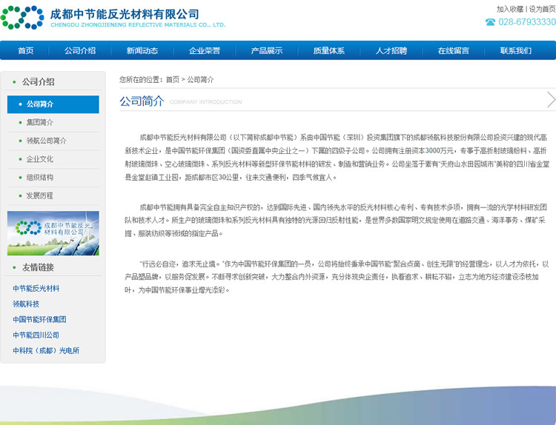Open the 人才招聘 navigation item
The image size is (556, 425).
click(391, 51)
